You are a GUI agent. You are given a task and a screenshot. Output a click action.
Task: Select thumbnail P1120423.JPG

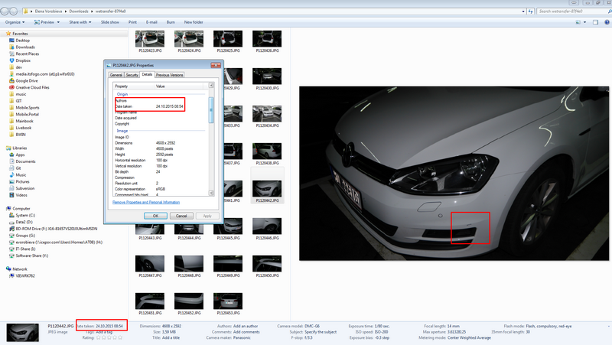click(148, 40)
